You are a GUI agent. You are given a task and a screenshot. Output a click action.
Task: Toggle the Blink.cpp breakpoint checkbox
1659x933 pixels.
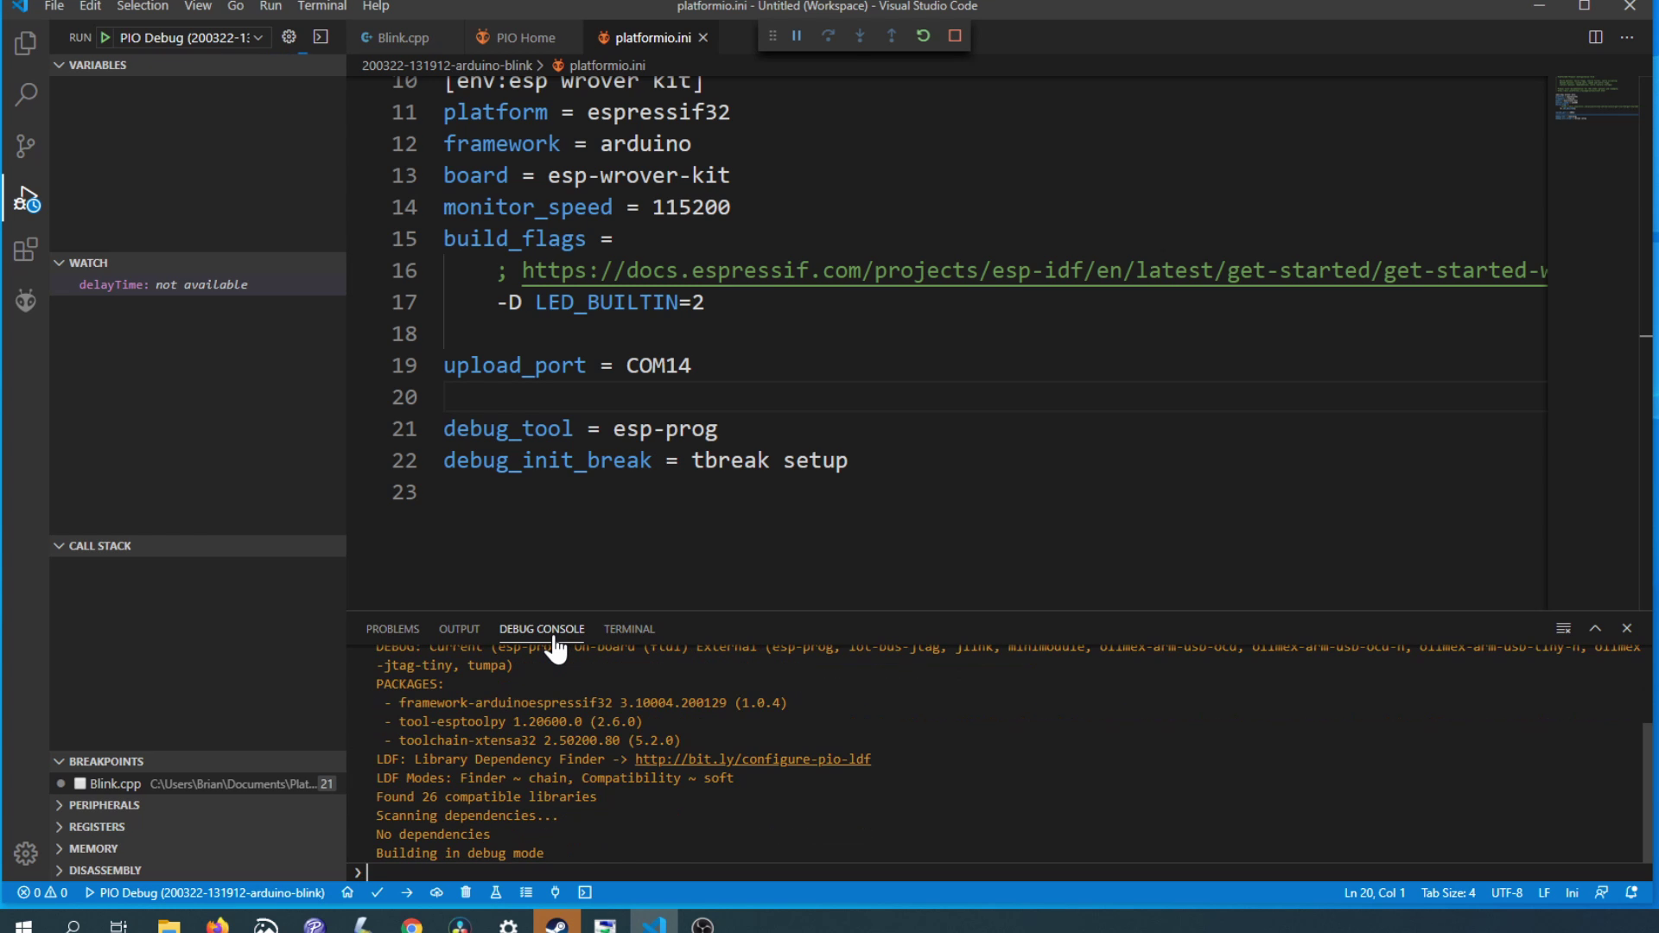[79, 784]
